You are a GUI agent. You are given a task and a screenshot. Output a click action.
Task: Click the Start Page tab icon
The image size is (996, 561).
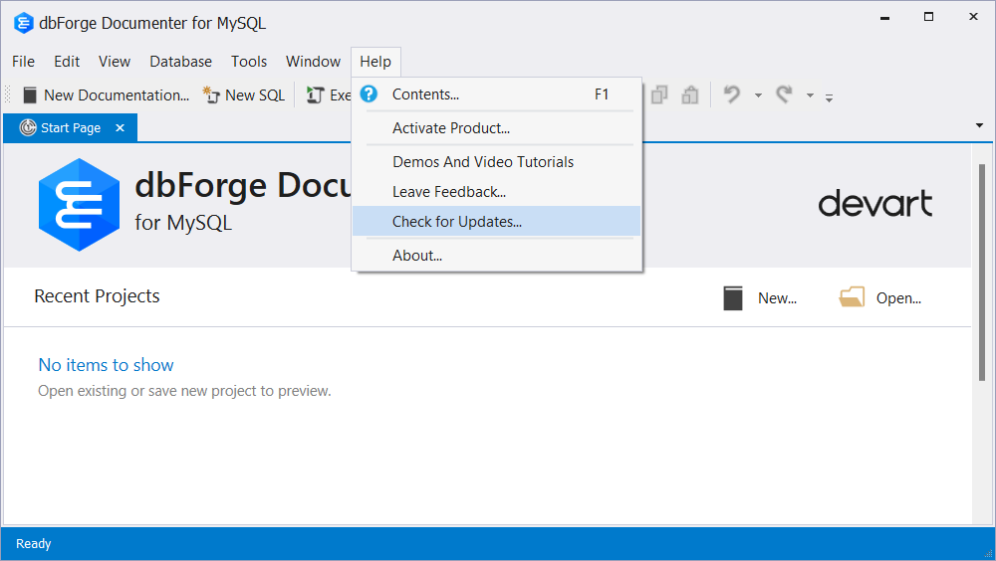coord(28,127)
